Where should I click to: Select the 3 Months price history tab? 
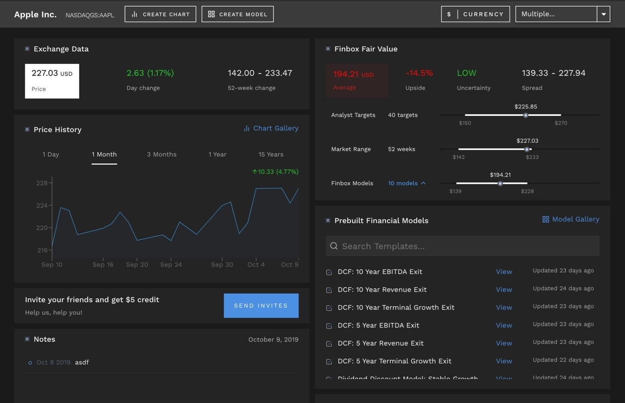point(161,155)
